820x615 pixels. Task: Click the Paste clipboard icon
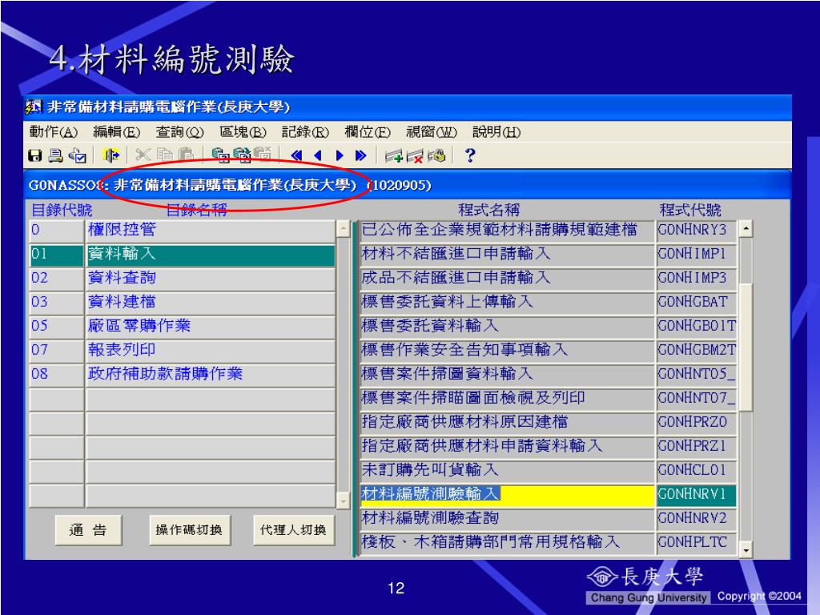coord(186,155)
